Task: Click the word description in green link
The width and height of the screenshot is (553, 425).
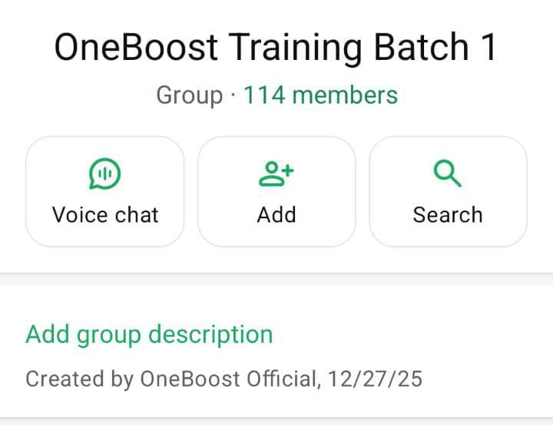Action: pos(210,334)
